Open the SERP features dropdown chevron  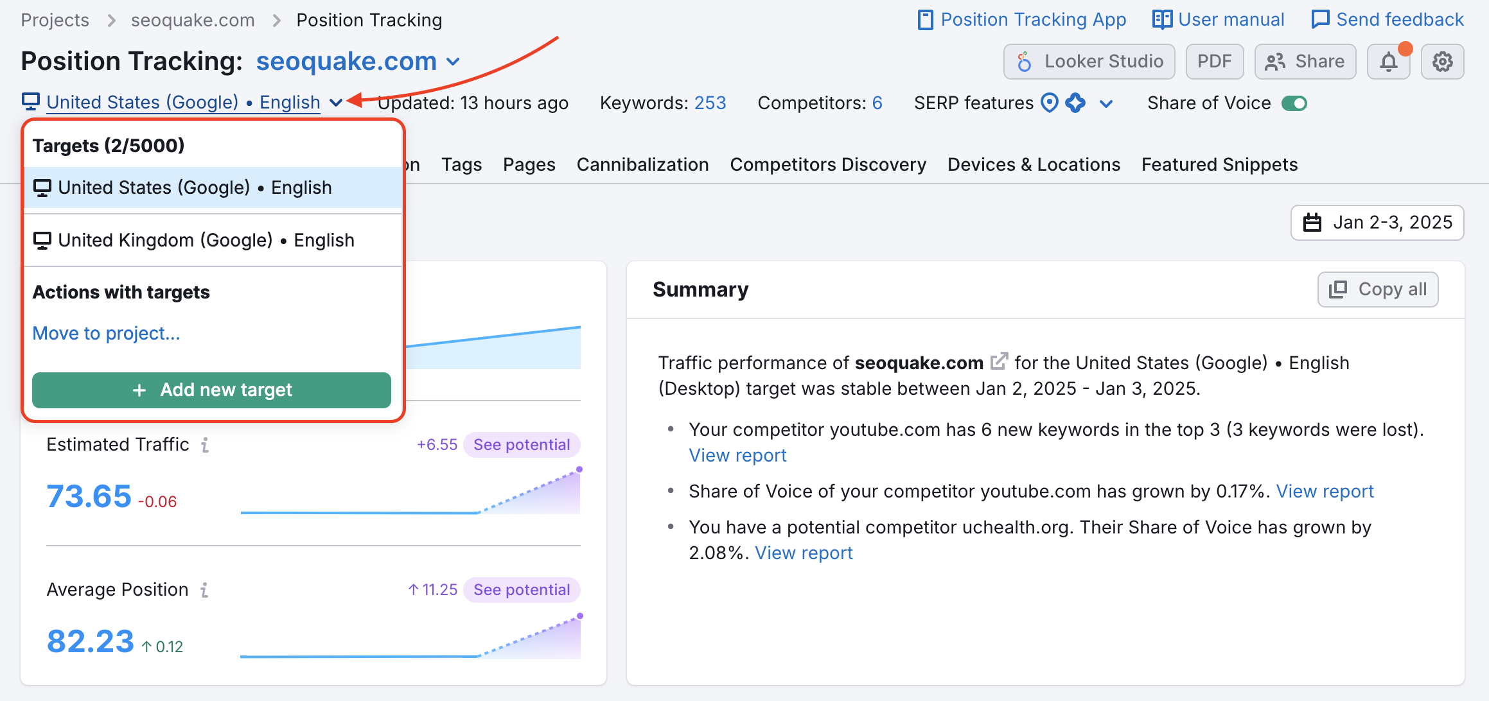click(1106, 103)
